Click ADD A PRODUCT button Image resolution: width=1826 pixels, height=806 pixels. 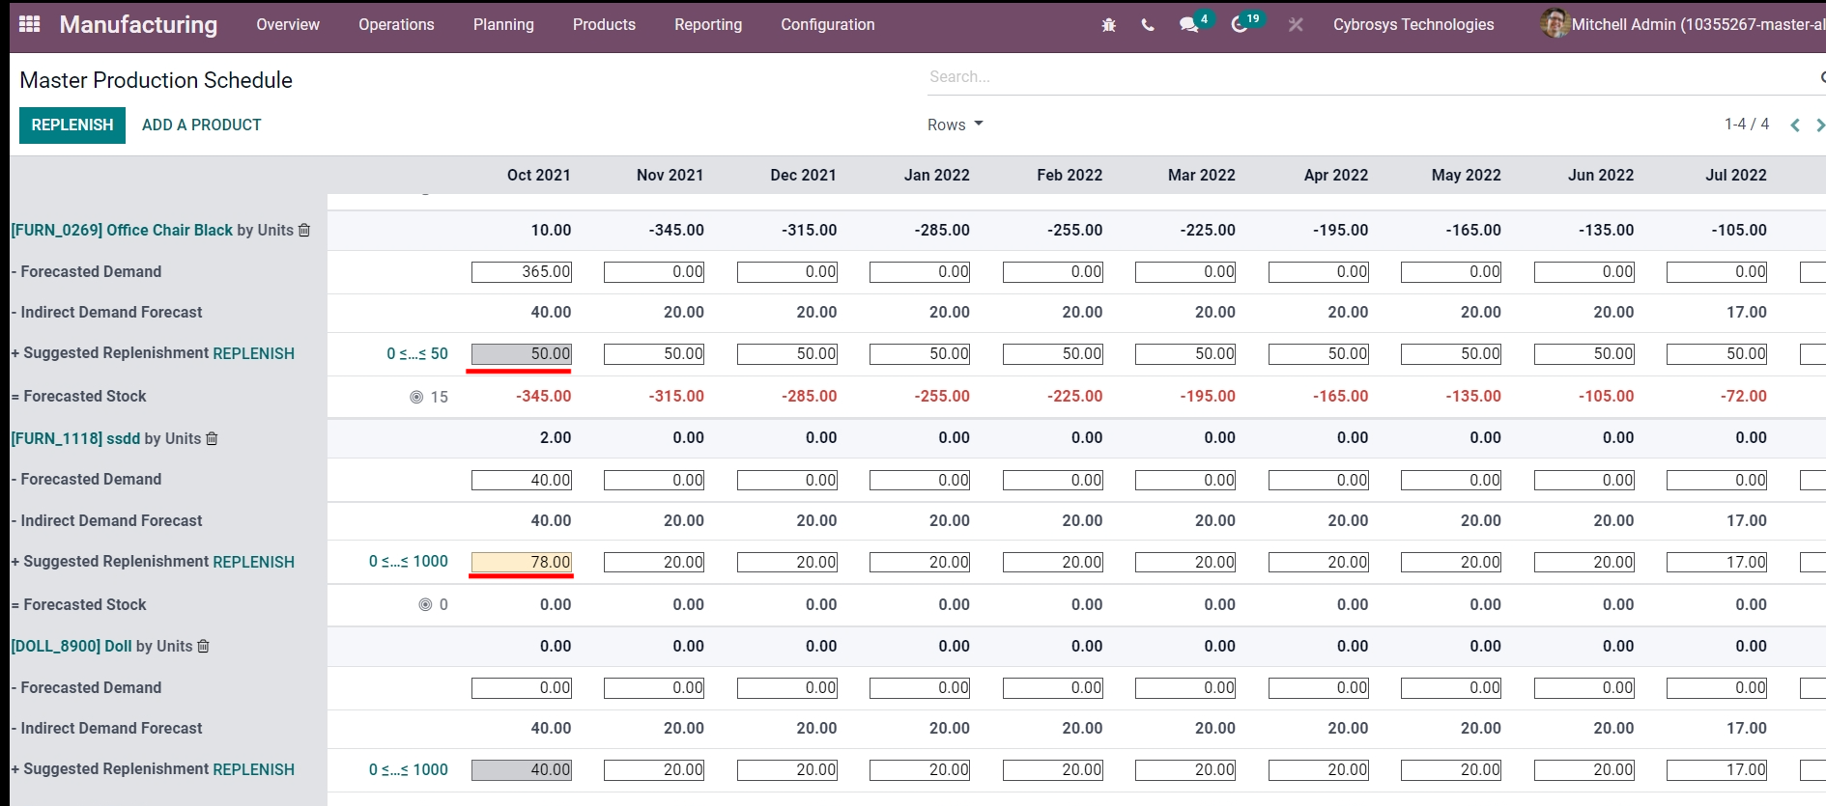point(201,125)
